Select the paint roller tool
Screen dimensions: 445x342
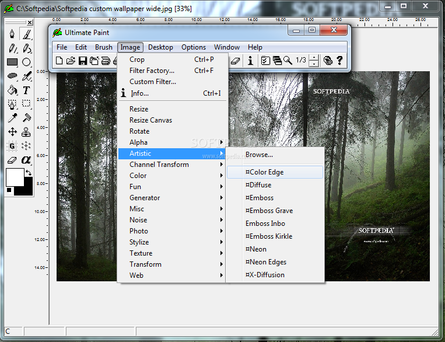pyautogui.click(x=26, y=117)
